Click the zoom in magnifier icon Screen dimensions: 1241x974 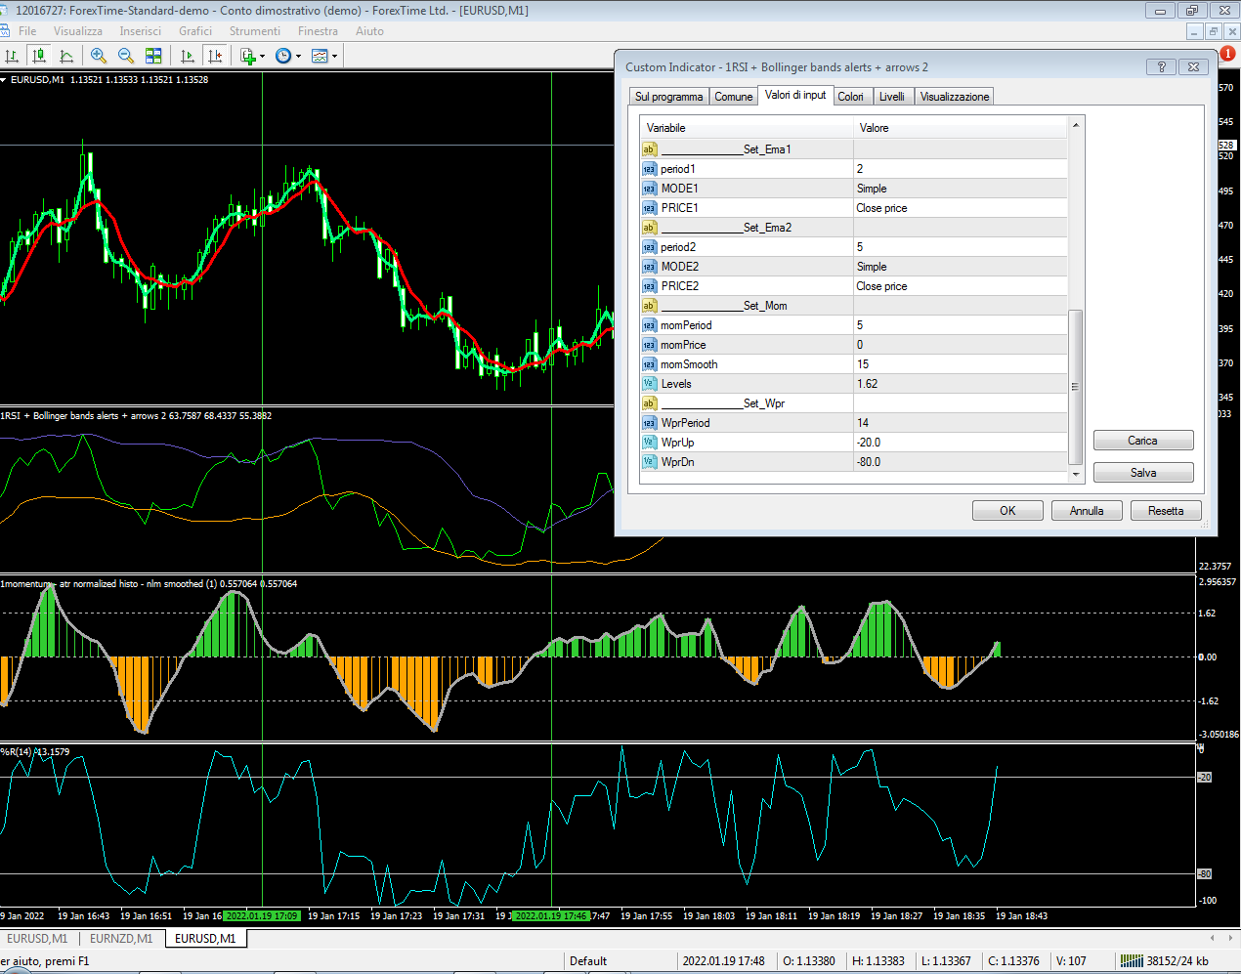99,56
